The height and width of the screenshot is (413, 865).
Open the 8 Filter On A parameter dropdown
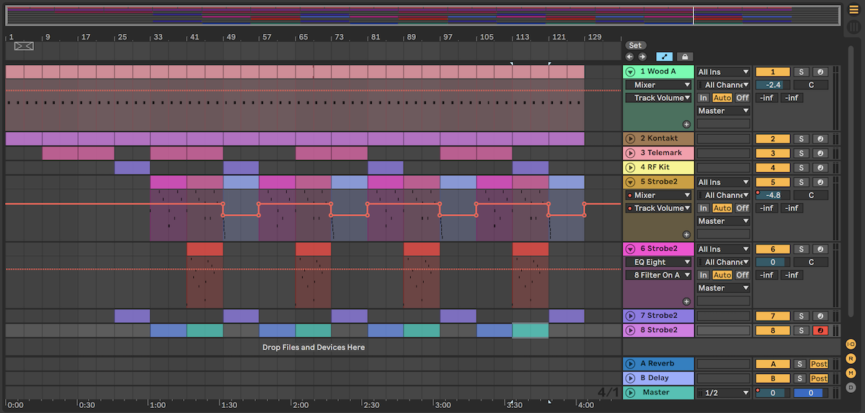point(658,275)
